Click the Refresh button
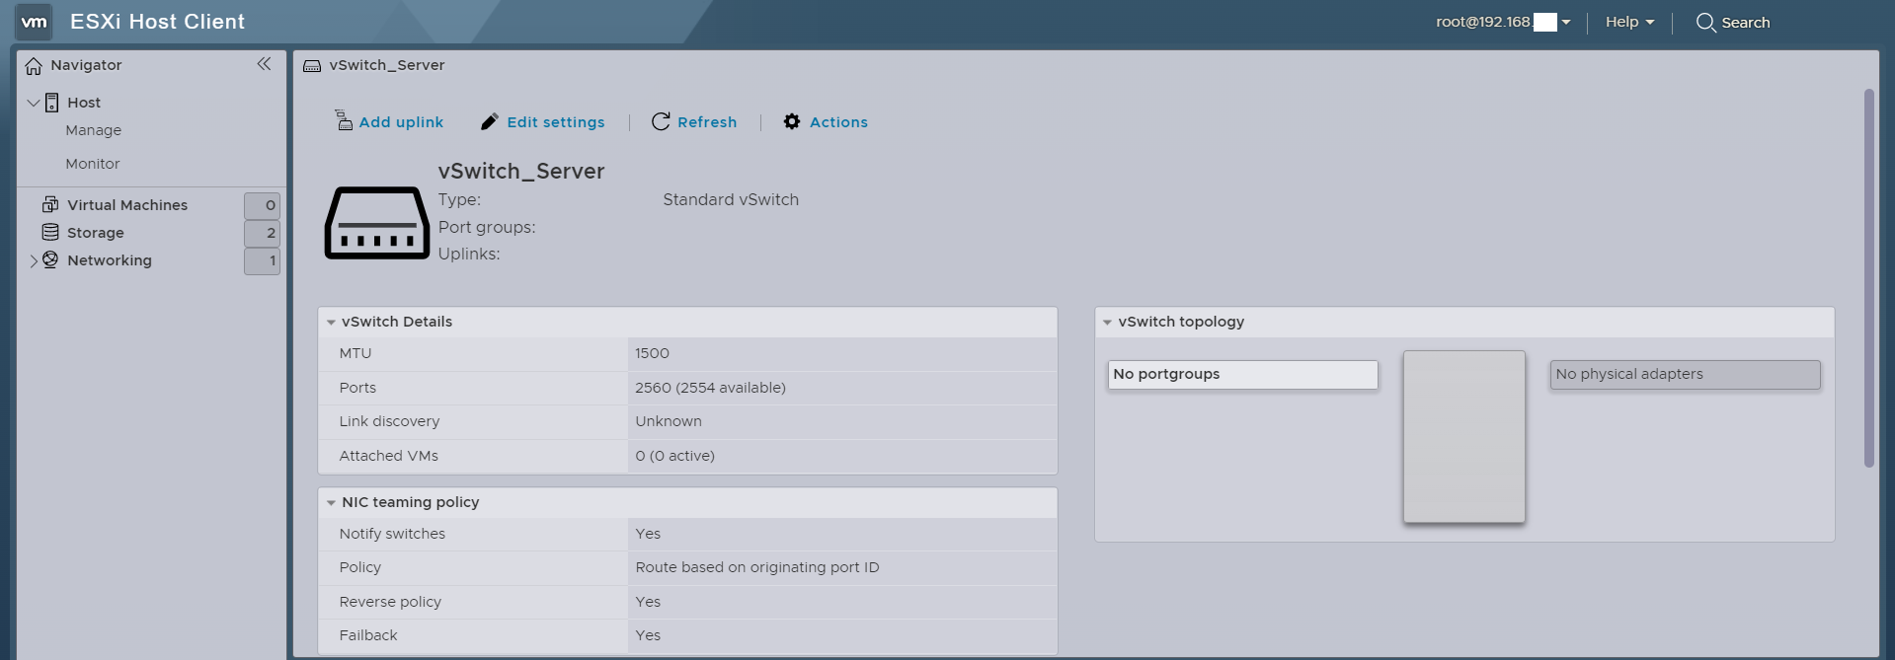Screen dimensions: 1895x660 tap(694, 121)
